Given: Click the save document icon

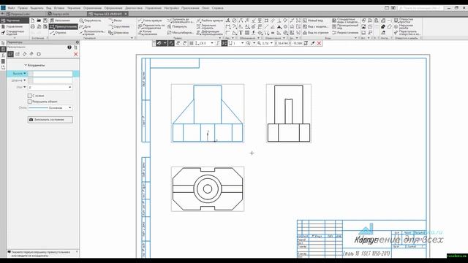Looking at the screenshot, I should click(45, 20).
